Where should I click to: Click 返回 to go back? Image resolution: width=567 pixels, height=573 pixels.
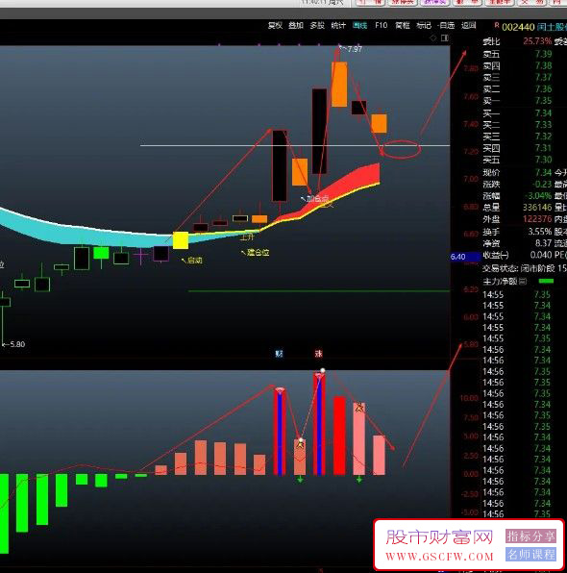[x=468, y=25]
